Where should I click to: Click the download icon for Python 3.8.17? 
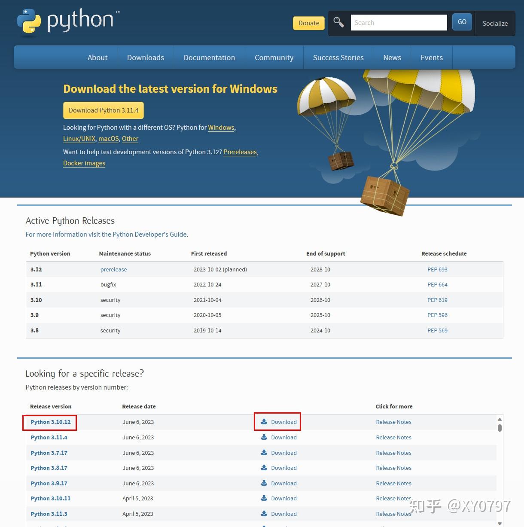(263, 468)
